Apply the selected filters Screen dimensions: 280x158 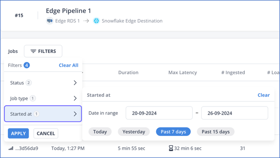(18, 133)
